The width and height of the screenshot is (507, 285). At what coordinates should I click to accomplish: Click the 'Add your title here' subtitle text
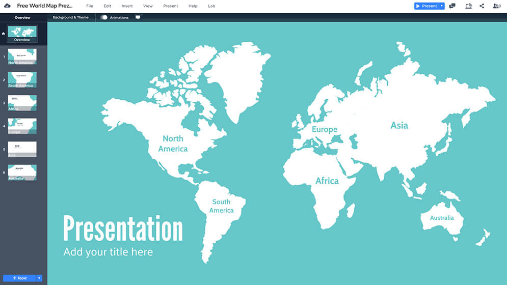point(108,251)
